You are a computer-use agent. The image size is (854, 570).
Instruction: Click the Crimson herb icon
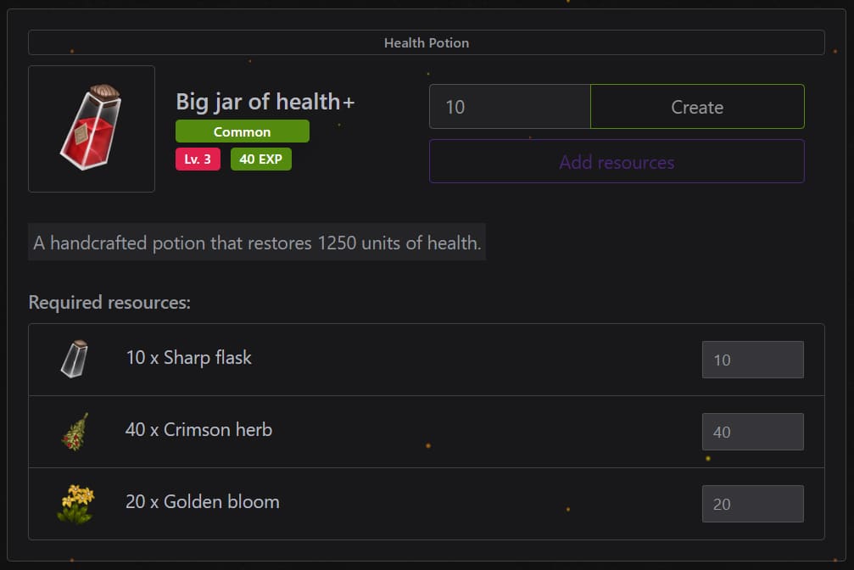click(75, 431)
